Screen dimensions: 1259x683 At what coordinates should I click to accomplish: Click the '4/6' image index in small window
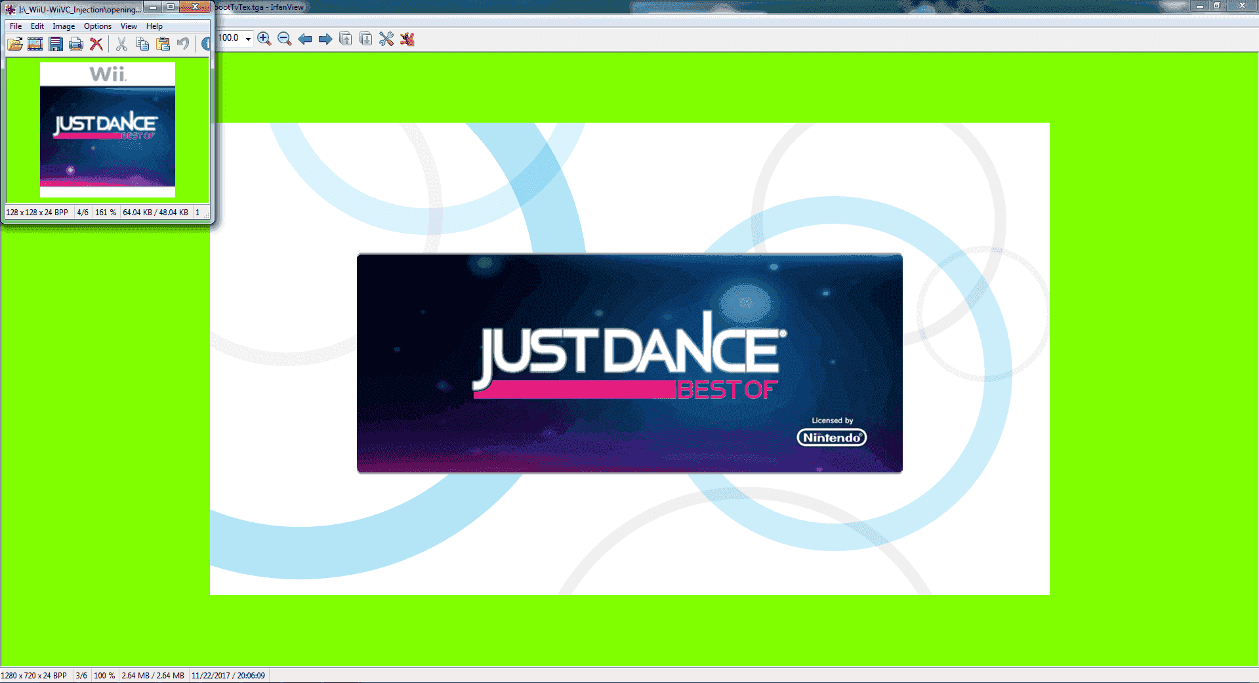pyautogui.click(x=83, y=213)
